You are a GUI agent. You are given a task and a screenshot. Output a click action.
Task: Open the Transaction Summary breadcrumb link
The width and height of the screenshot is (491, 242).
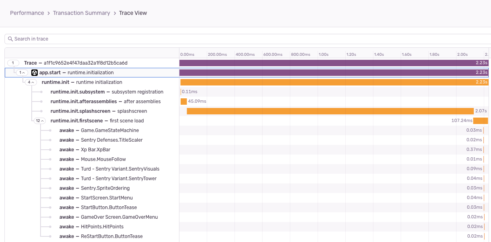click(81, 13)
